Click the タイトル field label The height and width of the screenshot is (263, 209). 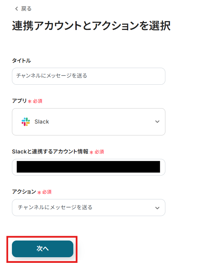[x=21, y=61]
